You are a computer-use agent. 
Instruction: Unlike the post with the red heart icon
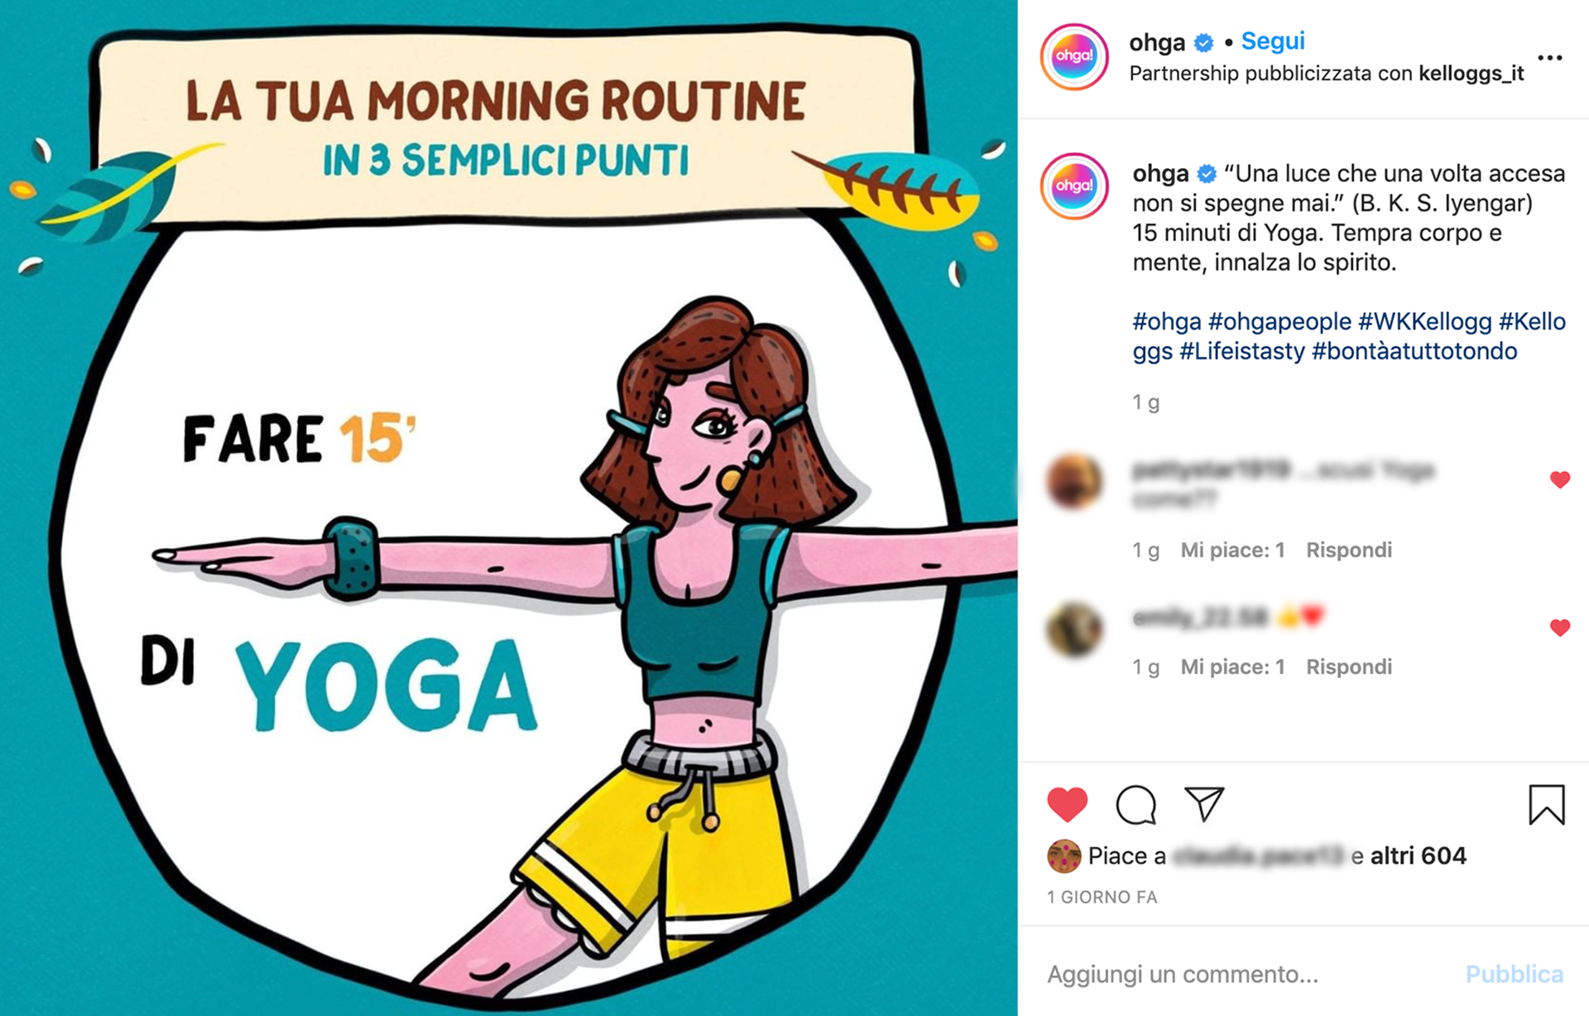click(x=1067, y=804)
